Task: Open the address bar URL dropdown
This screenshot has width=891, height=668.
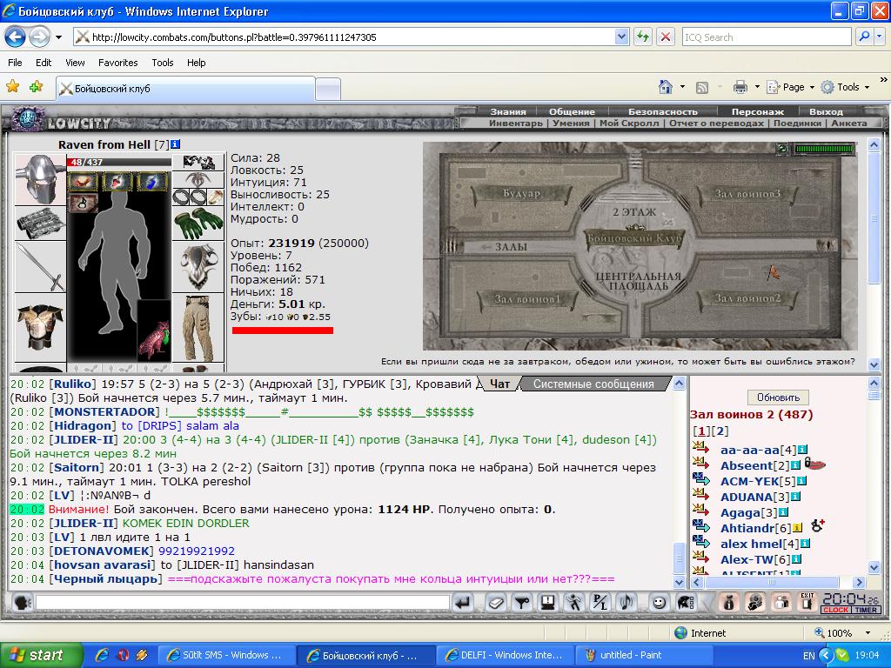Action: (x=621, y=37)
